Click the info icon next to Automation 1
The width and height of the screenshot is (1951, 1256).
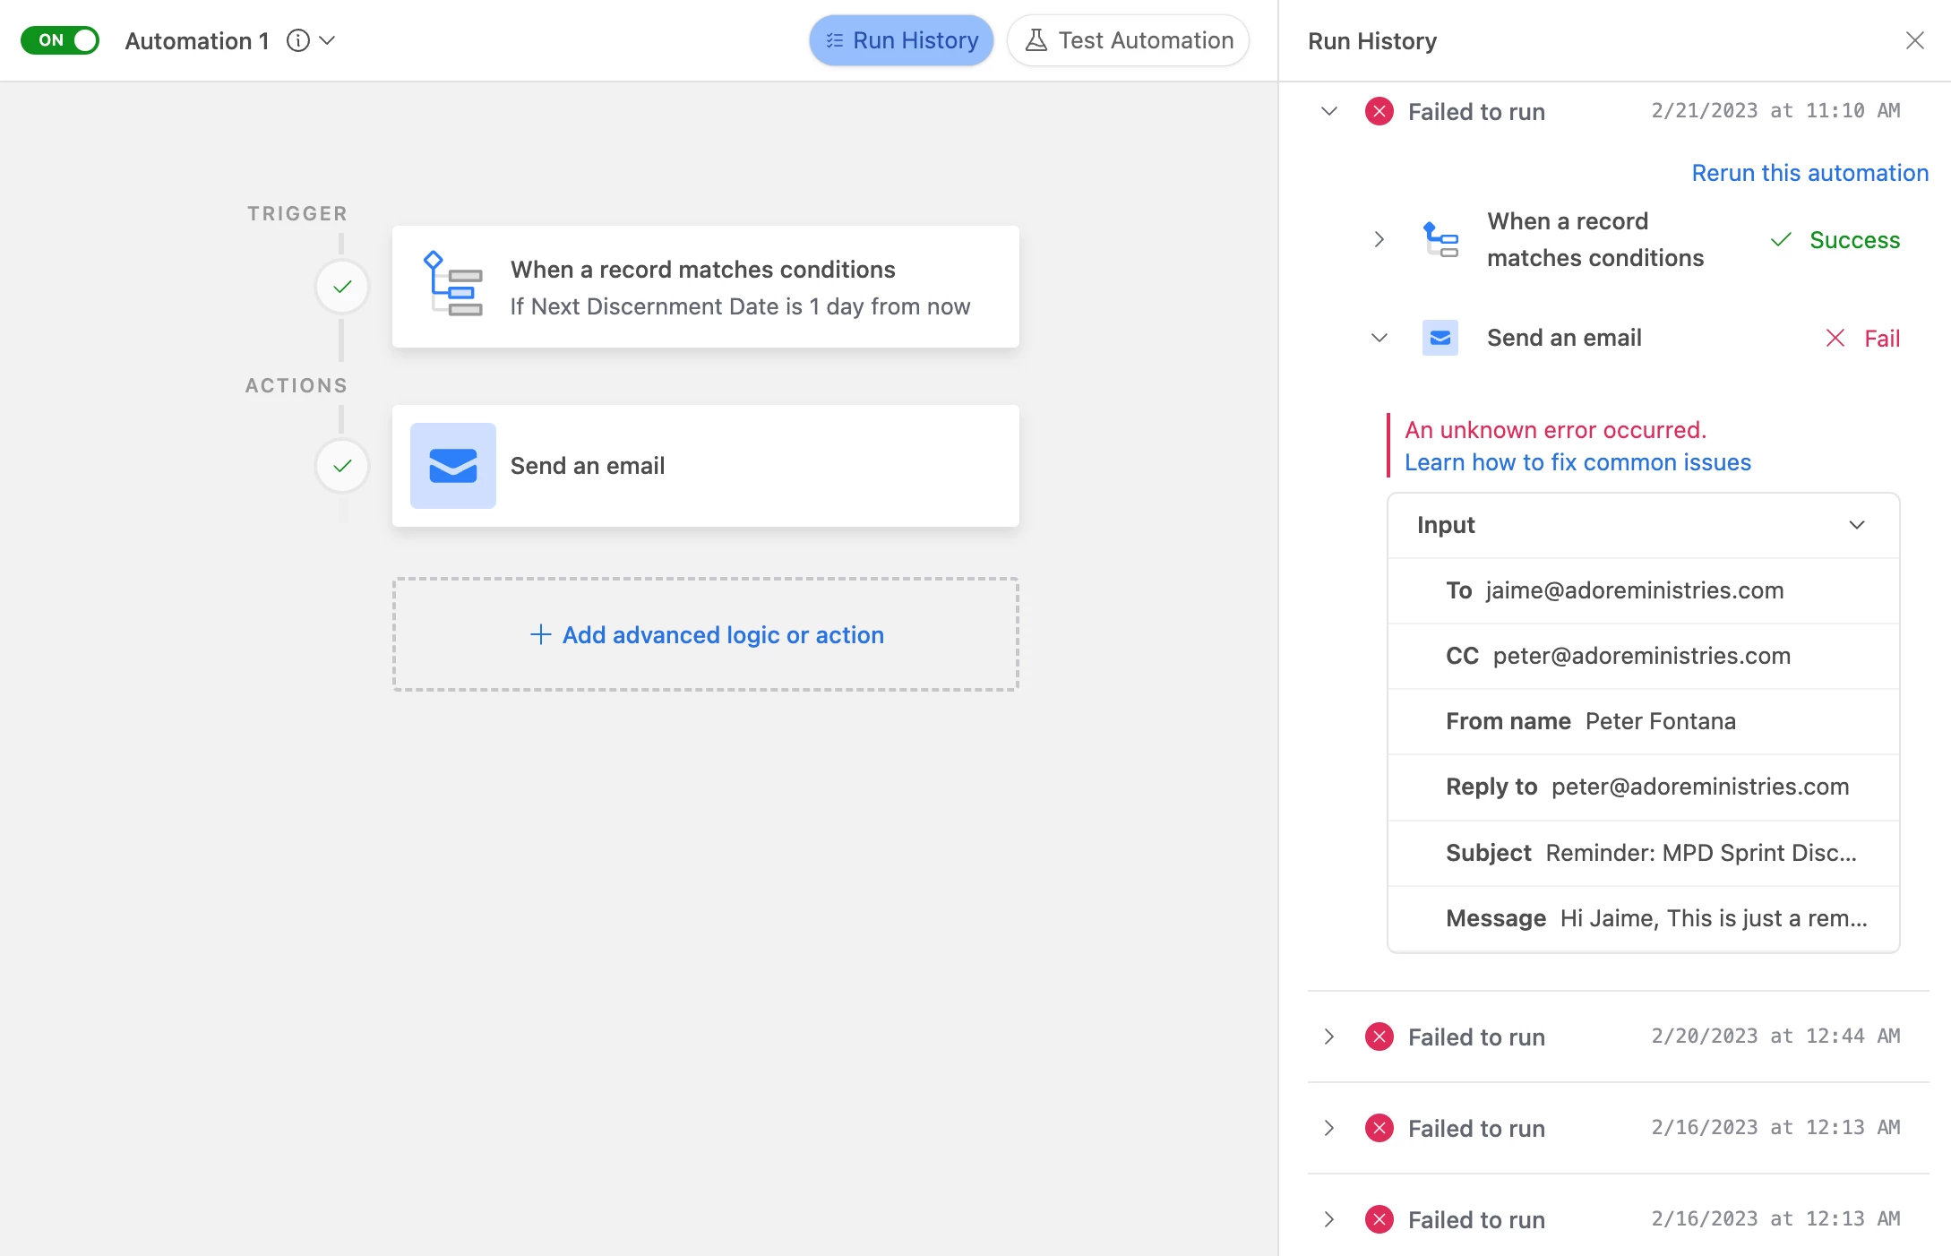[298, 40]
